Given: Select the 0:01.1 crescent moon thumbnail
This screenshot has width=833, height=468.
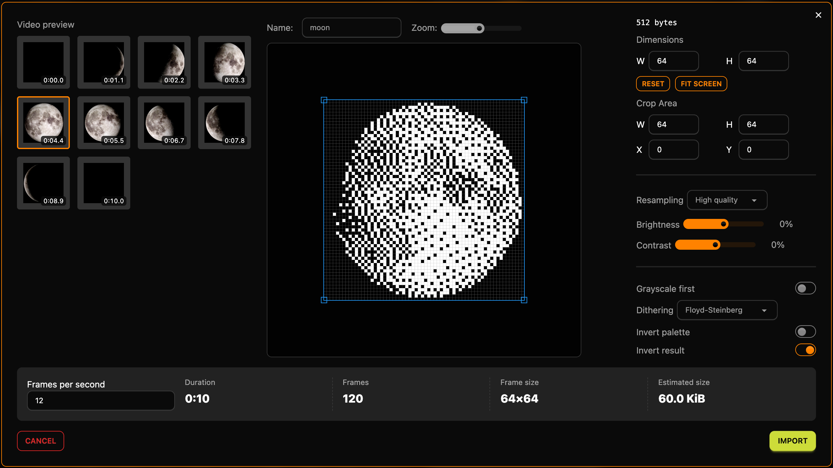Looking at the screenshot, I should [104, 62].
